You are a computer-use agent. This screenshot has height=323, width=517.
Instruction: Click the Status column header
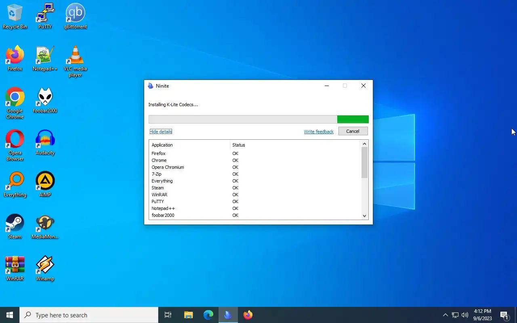(295, 145)
